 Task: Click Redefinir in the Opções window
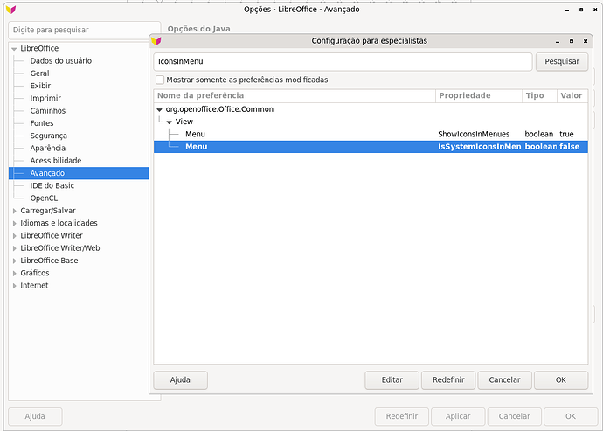(x=402, y=416)
